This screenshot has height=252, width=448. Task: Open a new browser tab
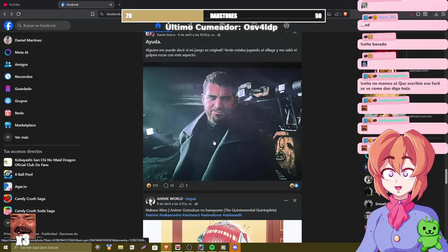pyautogui.click(x=119, y=5)
